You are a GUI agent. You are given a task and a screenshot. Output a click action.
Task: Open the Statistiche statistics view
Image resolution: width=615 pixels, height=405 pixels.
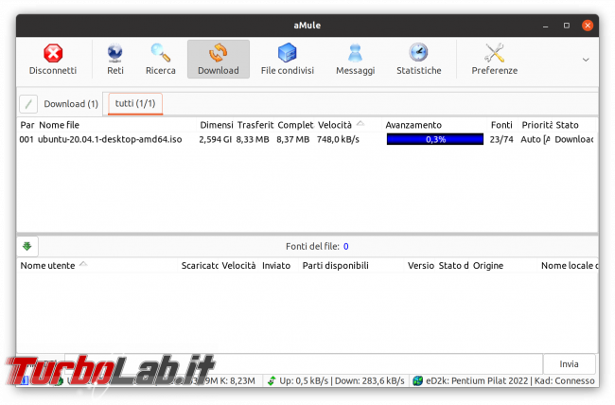point(418,60)
